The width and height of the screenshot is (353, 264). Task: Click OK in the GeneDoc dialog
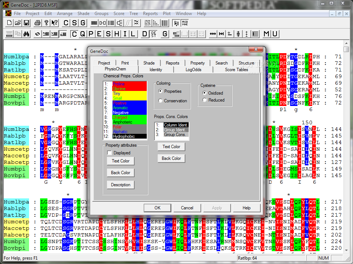157,208
